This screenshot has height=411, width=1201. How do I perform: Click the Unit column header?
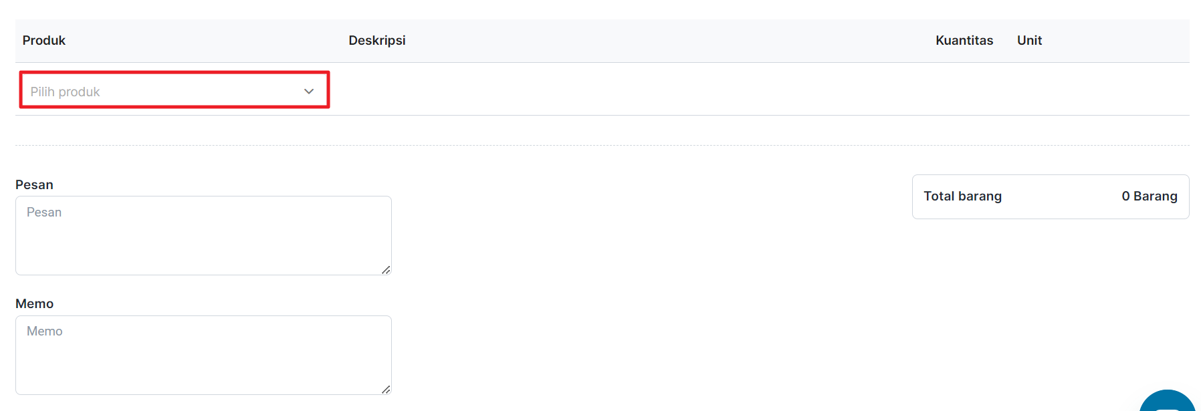[1030, 40]
